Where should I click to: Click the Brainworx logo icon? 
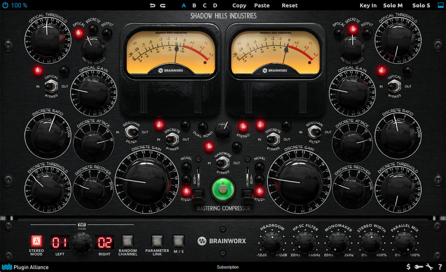pos(202,241)
